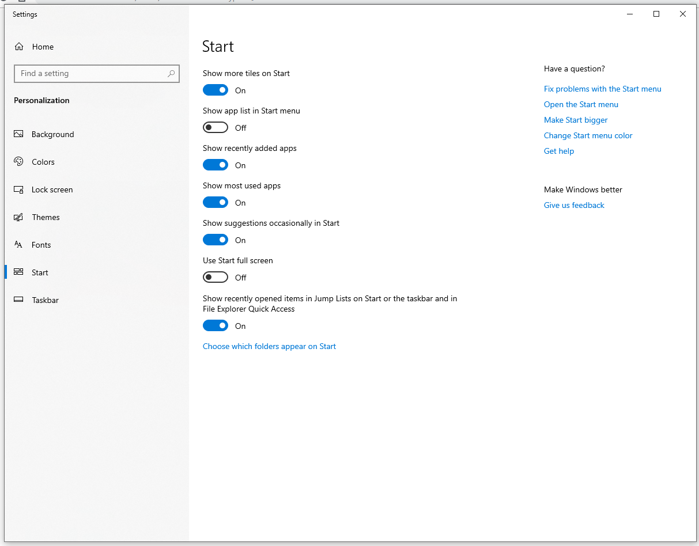699x546 pixels.
Task: Select Start in the Personalization menu
Action: pos(40,272)
